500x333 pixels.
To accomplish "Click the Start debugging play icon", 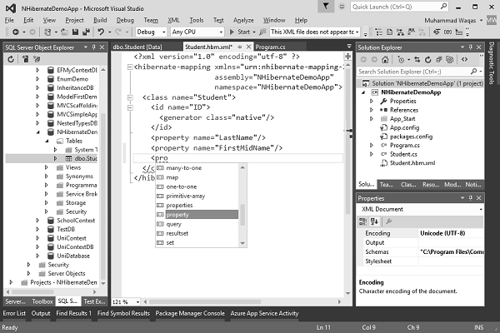I will [232, 32].
